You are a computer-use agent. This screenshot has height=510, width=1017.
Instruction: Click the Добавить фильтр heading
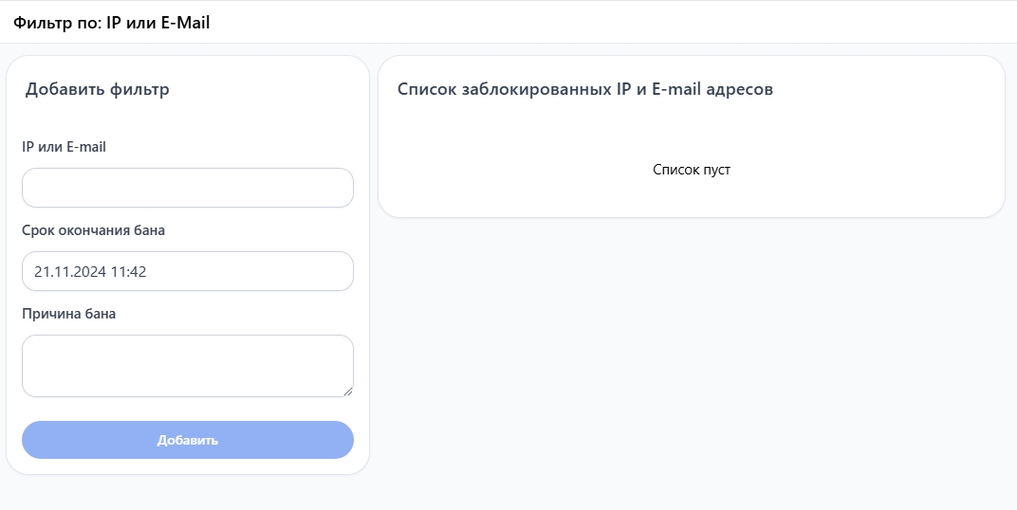[x=98, y=90]
